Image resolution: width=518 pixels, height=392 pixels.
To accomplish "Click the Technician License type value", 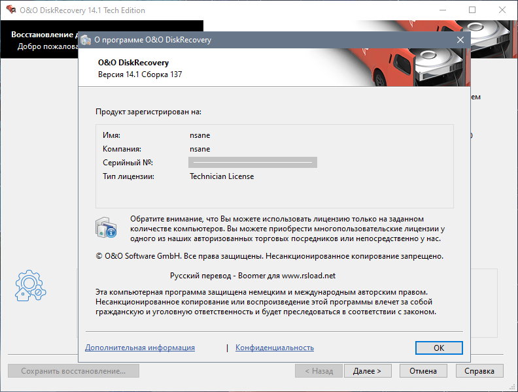I will [x=222, y=176].
